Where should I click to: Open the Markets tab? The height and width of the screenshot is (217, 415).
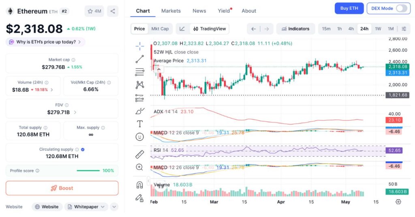click(x=171, y=11)
